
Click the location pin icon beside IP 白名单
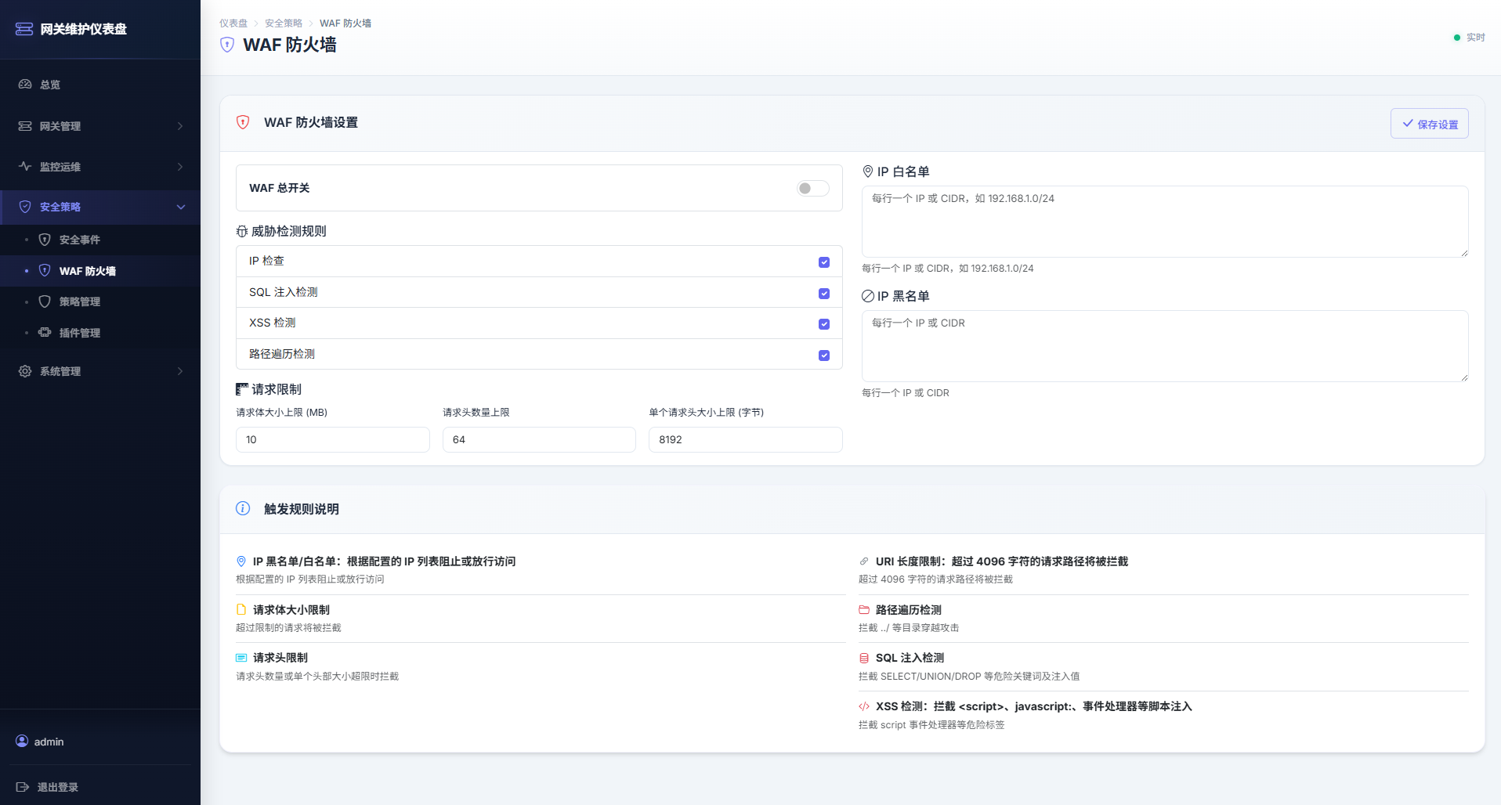pos(868,171)
